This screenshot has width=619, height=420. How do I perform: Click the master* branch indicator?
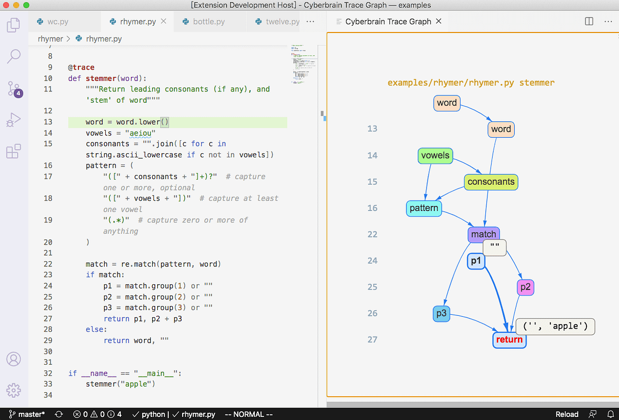click(26, 414)
